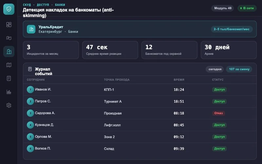Click the Лифт.холл access point cell

point(112,125)
